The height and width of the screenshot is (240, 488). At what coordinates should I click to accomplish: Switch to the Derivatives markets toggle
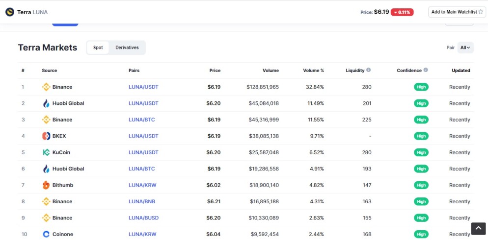(x=127, y=48)
